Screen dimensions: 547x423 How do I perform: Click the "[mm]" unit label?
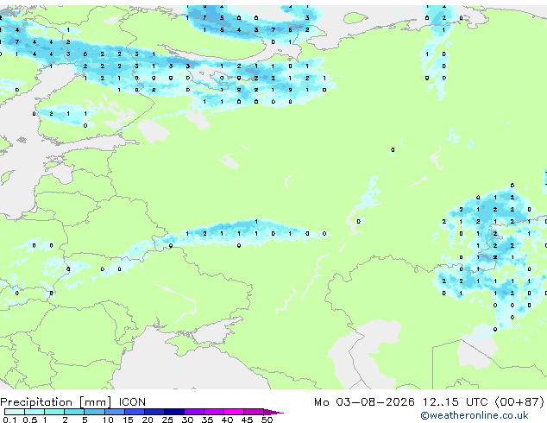click(x=95, y=402)
